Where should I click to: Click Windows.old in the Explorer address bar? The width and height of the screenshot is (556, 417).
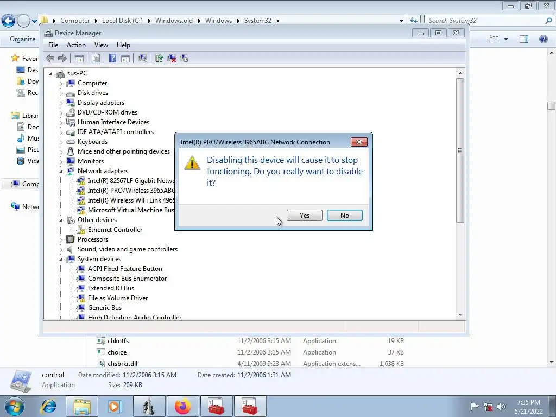tap(174, 21)
